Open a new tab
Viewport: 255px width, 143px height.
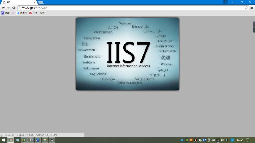click(41, 2)
